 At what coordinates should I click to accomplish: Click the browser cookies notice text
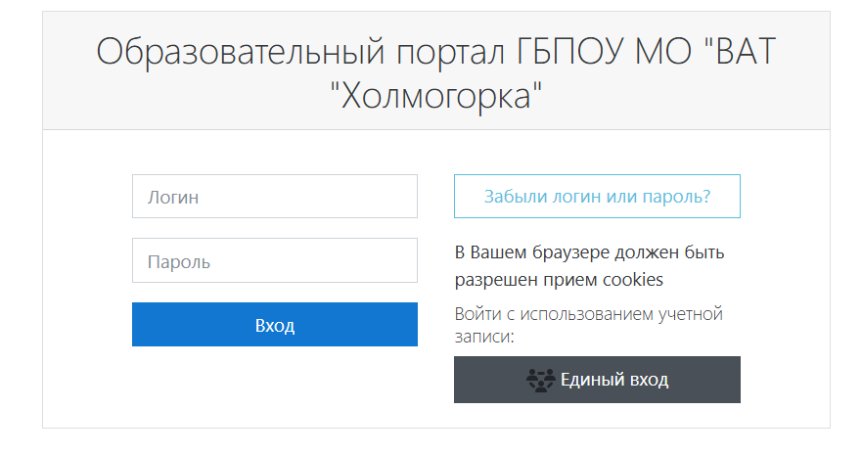(x=589, y=266)
